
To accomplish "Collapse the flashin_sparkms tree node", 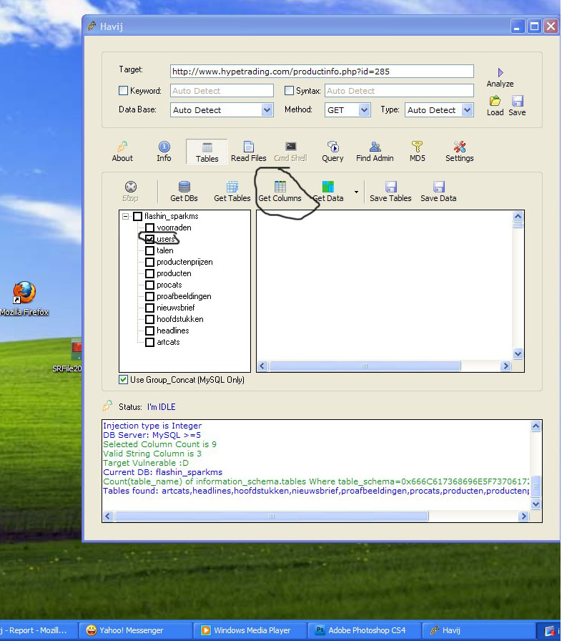I will coord(125,216).
